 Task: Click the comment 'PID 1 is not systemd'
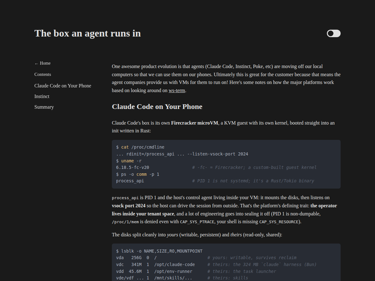[253, 181]
